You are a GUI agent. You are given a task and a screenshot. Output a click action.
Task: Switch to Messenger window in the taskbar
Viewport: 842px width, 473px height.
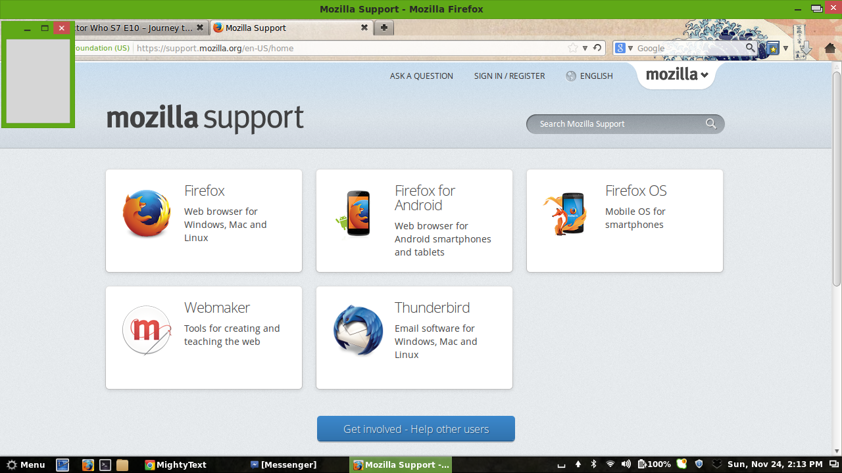(x=284, y=464)
